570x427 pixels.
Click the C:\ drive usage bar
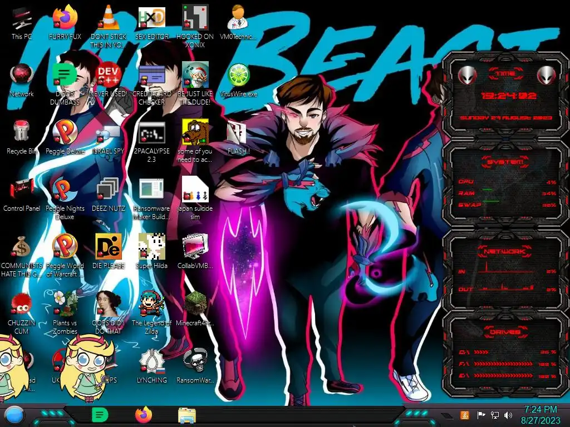click(x=508, y=352)
